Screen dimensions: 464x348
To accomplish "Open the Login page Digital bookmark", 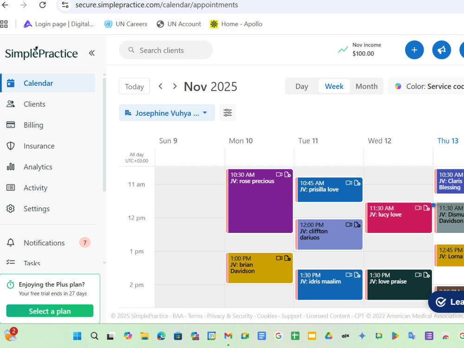I will (58, 24).
